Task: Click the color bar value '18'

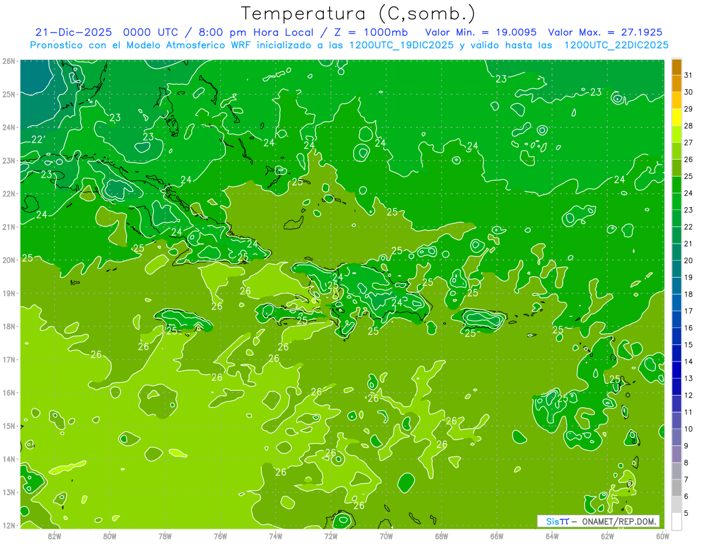Action: [x=688, y=294]
